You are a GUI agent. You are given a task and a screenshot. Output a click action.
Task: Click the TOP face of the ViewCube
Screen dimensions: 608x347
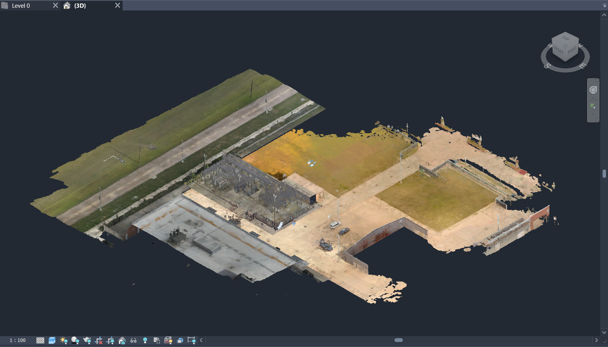[x=566, y=38]
